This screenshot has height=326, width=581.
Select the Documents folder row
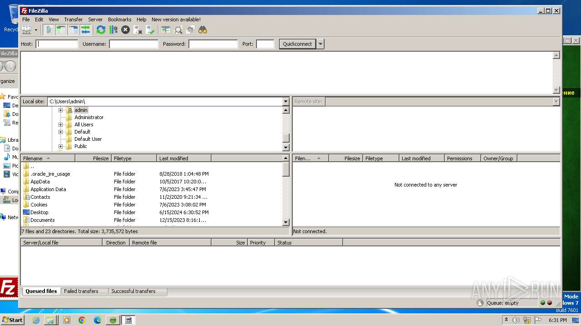tap(152, 220)
